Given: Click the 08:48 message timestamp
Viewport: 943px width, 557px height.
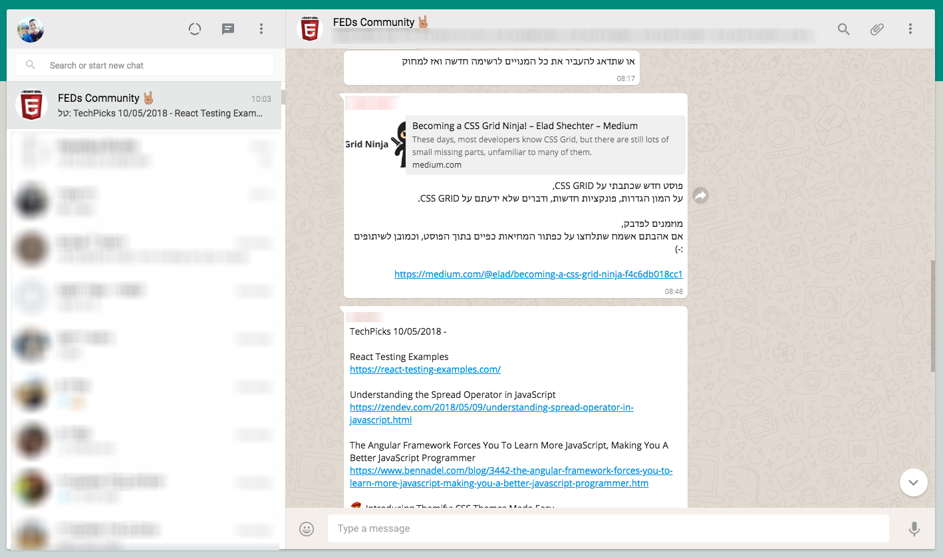Looking at the screenshot, I should pyautogui.click(x=674, y=291).
